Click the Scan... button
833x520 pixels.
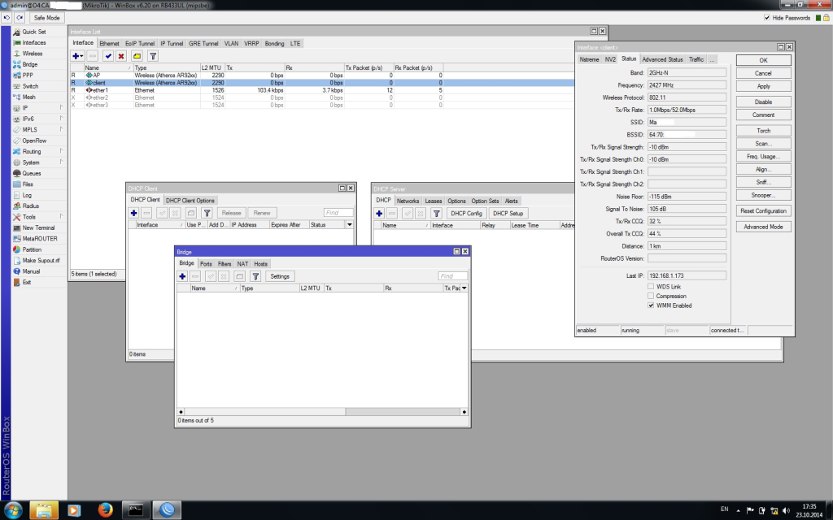pyautogui.click(x=763, y=144)
